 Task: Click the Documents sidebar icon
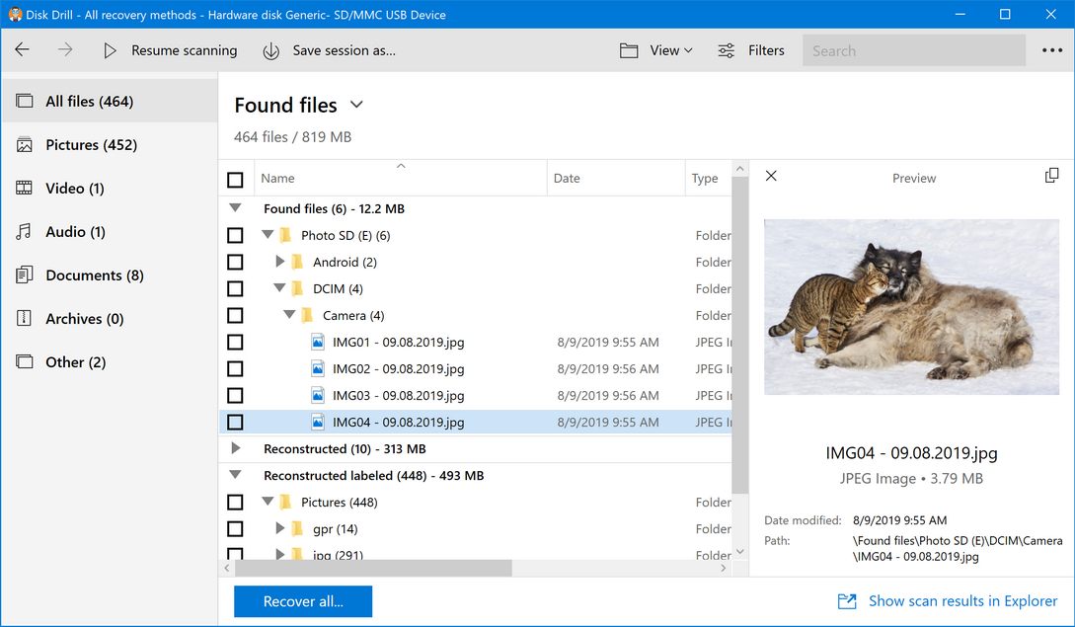pyautogui.click(x=24, y=275)
